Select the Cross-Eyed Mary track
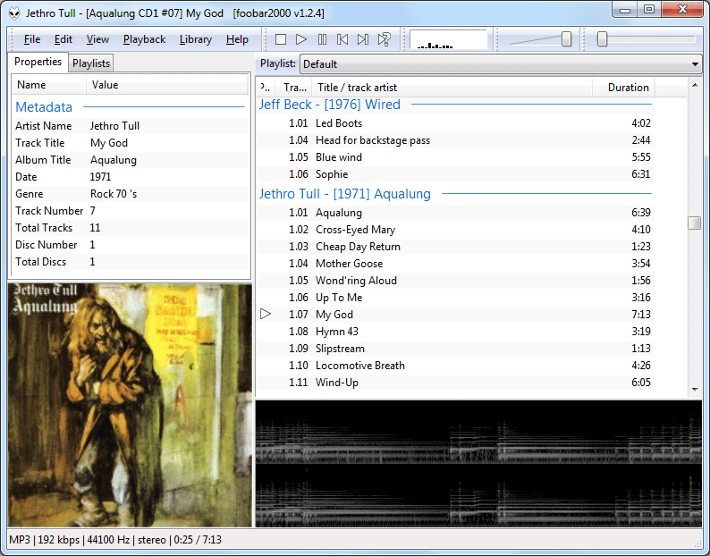The width and height of the screenshot is (710, 556). (455, 230)
